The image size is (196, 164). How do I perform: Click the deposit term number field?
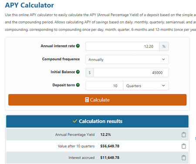(105, 85)
